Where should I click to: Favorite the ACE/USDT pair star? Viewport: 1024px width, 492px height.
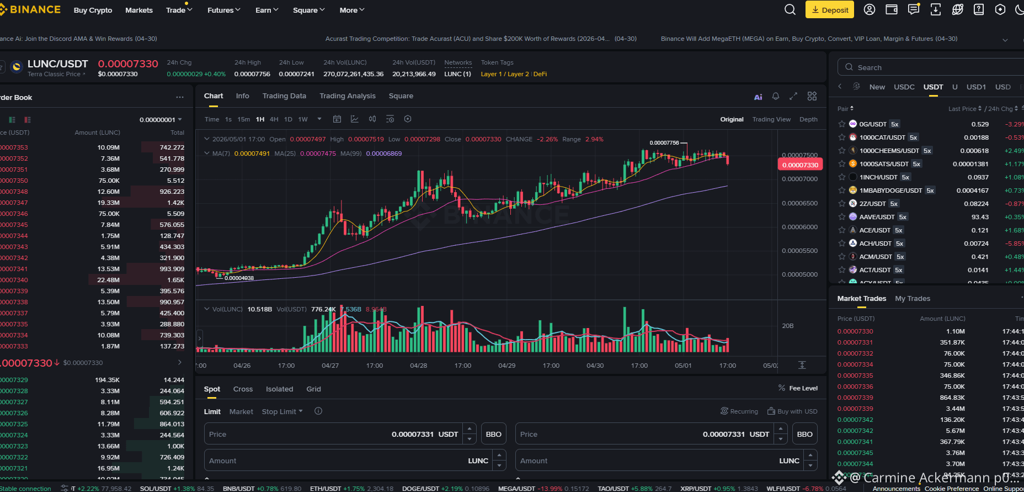coord(842,230)
